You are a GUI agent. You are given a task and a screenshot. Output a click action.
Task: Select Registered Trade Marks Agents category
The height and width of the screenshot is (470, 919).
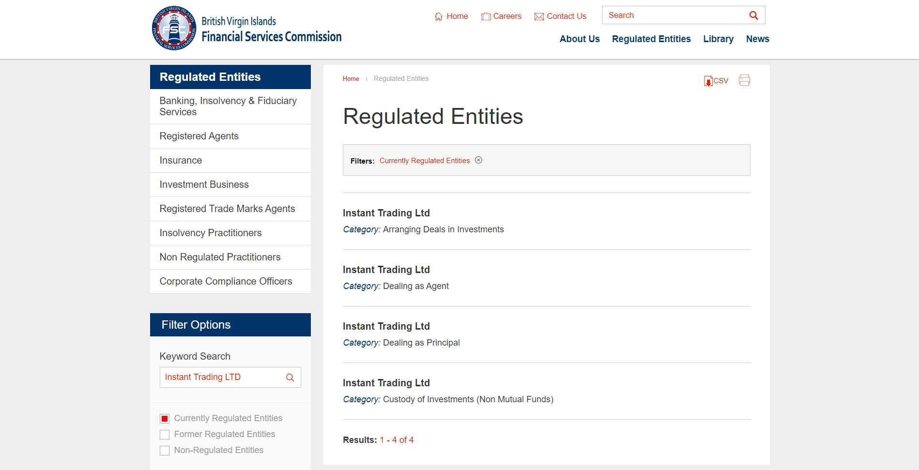[x=227, y=209]
